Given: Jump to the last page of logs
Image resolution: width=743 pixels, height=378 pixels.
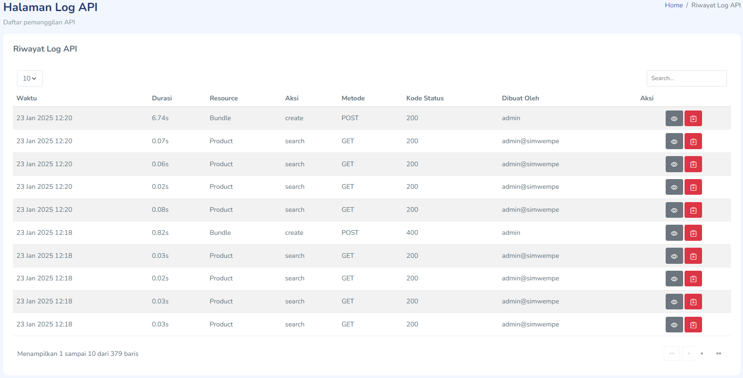Looking at the screenshot, I should pyautogui.click(x=719, y=354).
